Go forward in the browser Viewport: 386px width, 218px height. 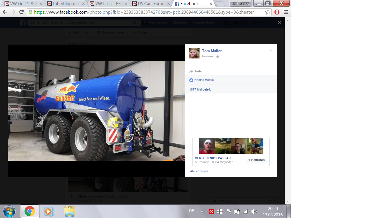[13, 12]
